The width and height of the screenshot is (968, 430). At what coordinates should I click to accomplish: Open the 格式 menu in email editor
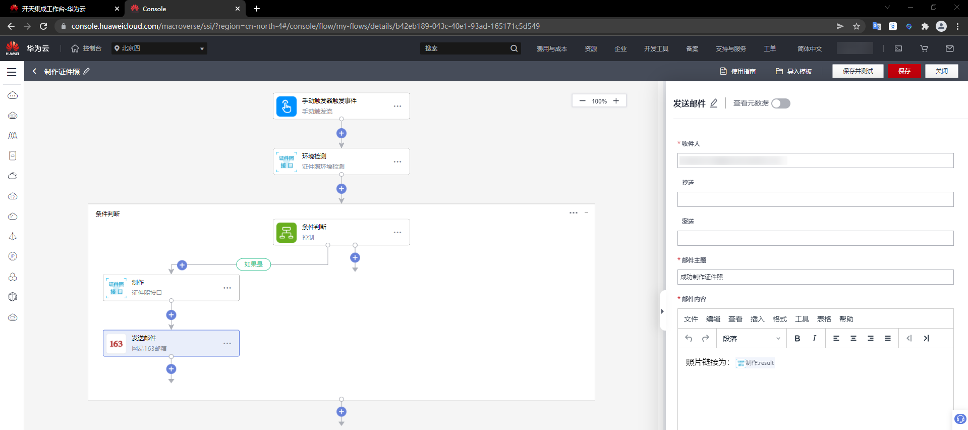[x=780, y=319]
